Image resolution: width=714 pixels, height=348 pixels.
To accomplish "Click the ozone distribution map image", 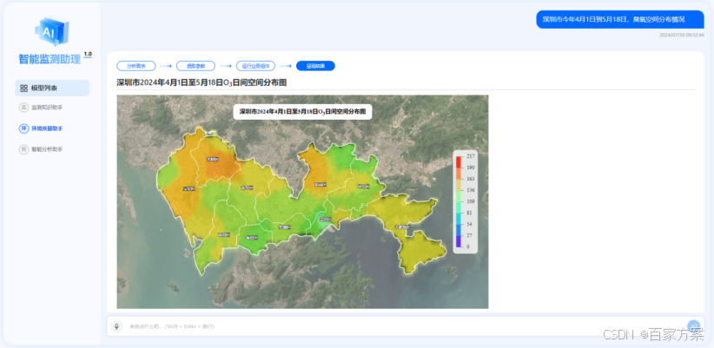I will 302,201.
